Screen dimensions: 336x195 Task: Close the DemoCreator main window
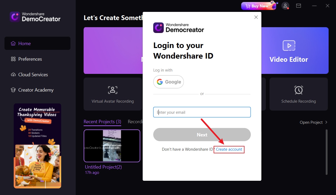tap(328, 6)
